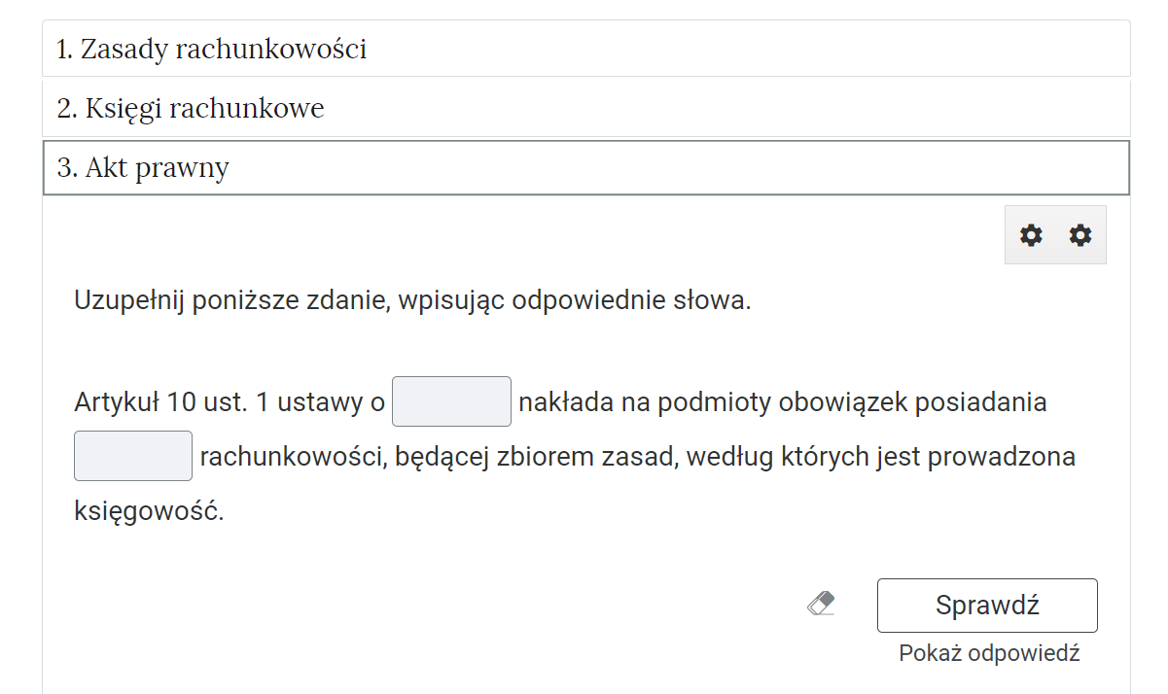Open the right settings gear icon
The image size is (1168, 694).
point(1080,235)
